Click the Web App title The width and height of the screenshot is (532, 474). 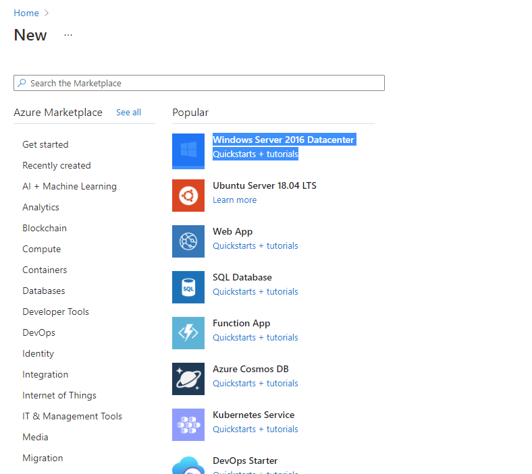click(233, 231)
